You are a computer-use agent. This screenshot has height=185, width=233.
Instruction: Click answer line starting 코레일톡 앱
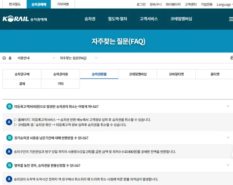[x=70, y=125]
